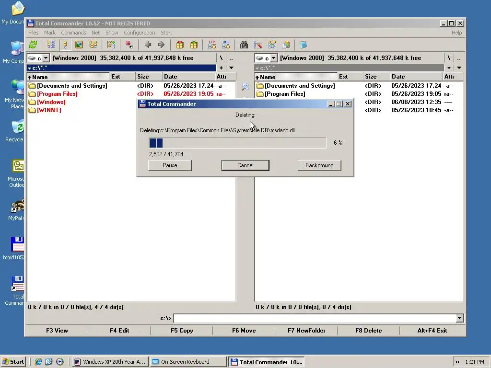Click the F3 View button
The image size is (491, 368).
pos(57,331)
